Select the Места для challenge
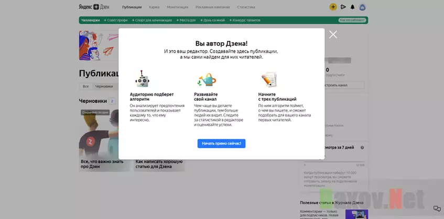Image resolution: width=444 pixels, height=219 pixels. click(x=186, y=20)
